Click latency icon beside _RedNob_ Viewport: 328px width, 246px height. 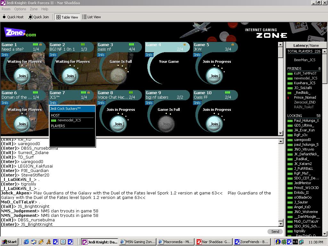click(289, 93)
